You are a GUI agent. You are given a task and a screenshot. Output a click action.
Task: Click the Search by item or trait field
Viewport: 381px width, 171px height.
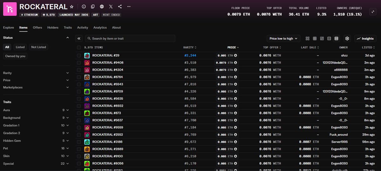(130, 39)
